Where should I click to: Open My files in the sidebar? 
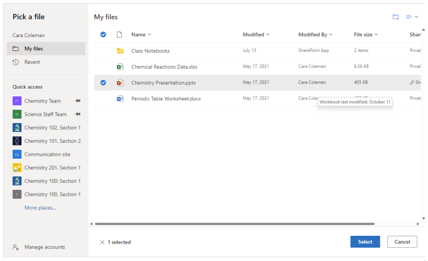coord(46,49)
